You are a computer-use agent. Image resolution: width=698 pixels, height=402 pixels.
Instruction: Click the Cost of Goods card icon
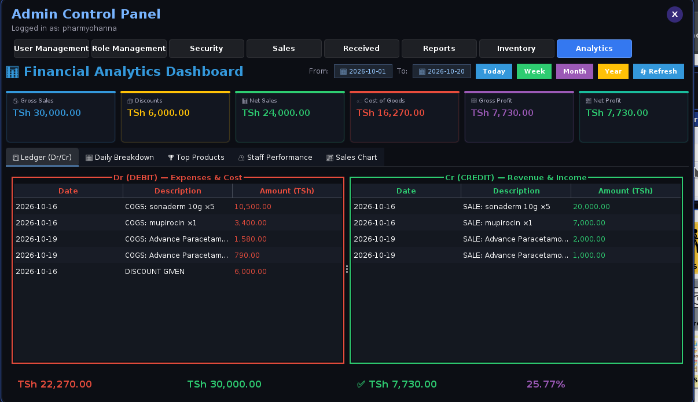click(359, 101)
